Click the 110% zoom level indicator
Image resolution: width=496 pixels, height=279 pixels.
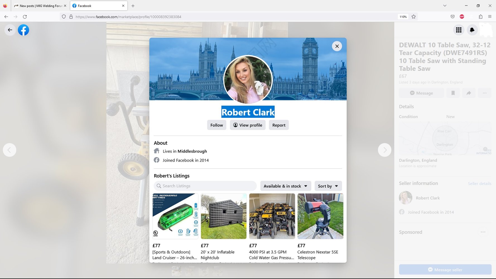tap(403, 17)
